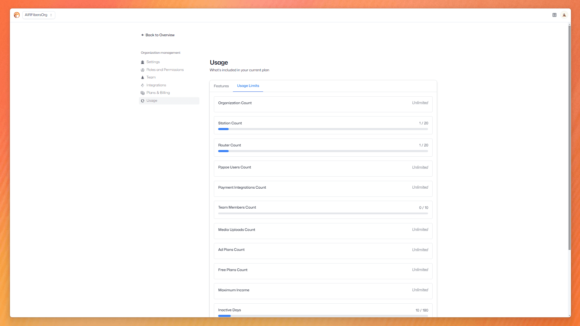Viewport: 580px width, 326px height.
Task: Open the user avatar menu
Action: [564, 15]
